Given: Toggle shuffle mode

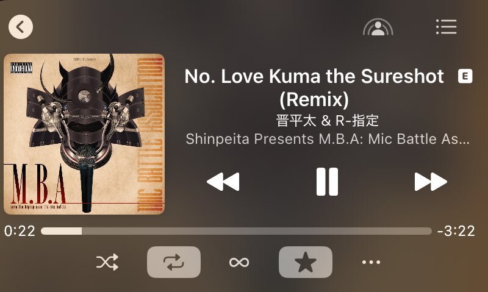Looking at the screenshot, I should (x=107, y=262).
